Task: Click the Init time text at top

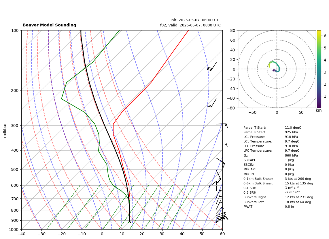Action: 195,20
